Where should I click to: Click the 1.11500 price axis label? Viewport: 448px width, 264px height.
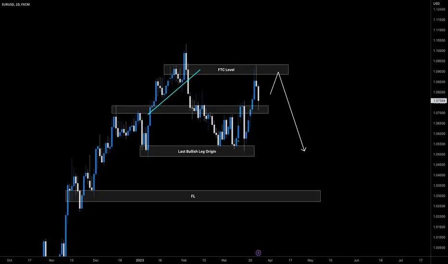tap(439, 20)
